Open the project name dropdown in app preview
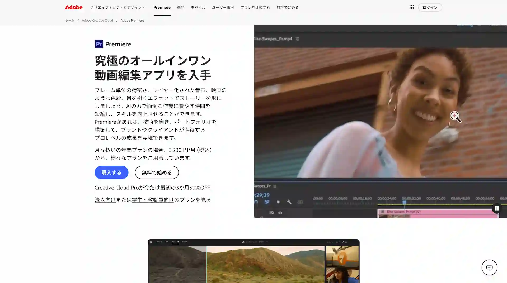Image resolution: width=507 pixels, height=283 pixels. 267,242
